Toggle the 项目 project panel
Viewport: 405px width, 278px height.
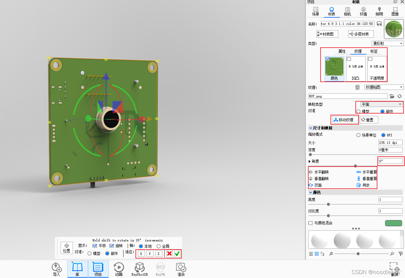click(x=98, y=269)
